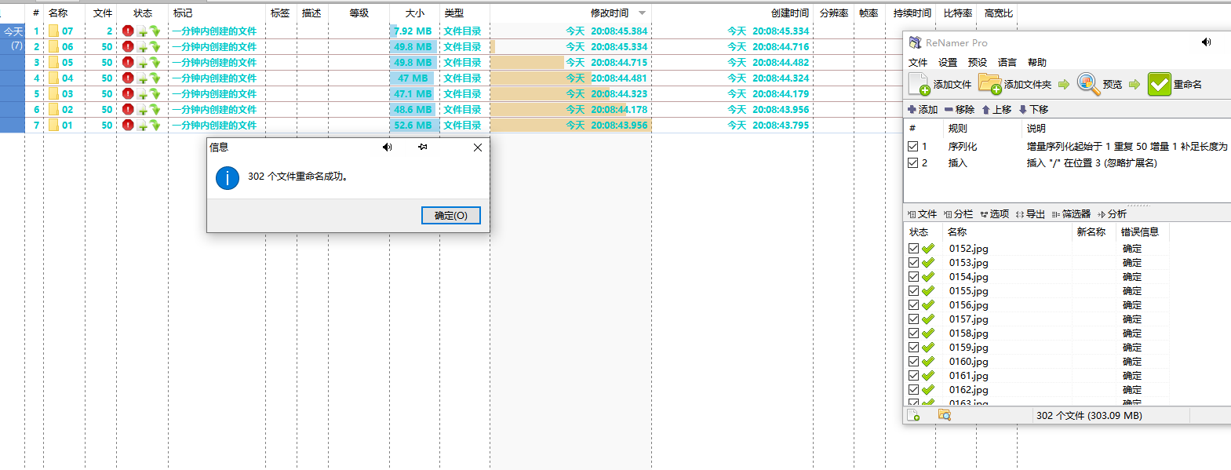The height and width of the screenshot is (470, 1231).
Task: Click the 添加 add rule button
Action: point(923,110)
